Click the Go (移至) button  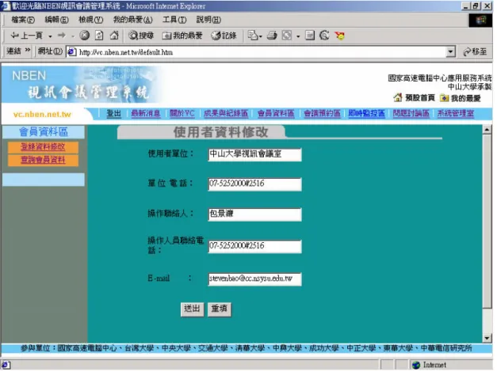[x=475, y=51]
